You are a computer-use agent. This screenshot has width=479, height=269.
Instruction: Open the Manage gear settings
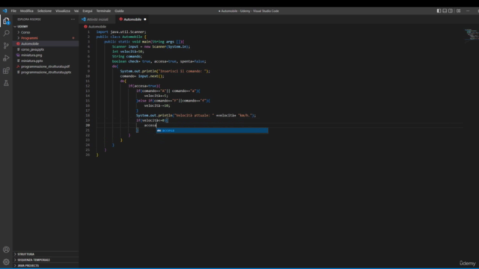[6, 262]
